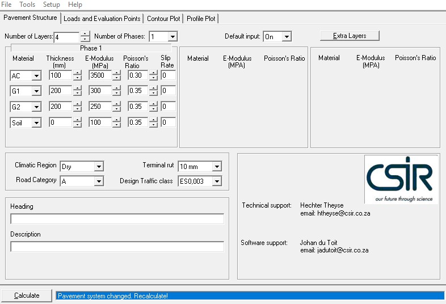This screenshot has width=446, height=304.
Task: Expand the Road Category dropdown
Action: point(99,181)
